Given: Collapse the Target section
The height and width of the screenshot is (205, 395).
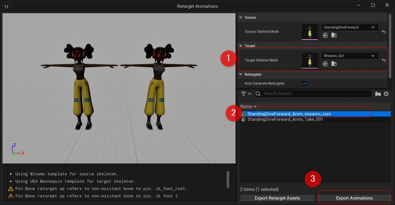Looking at the screenshot, I should pos(241,46).
